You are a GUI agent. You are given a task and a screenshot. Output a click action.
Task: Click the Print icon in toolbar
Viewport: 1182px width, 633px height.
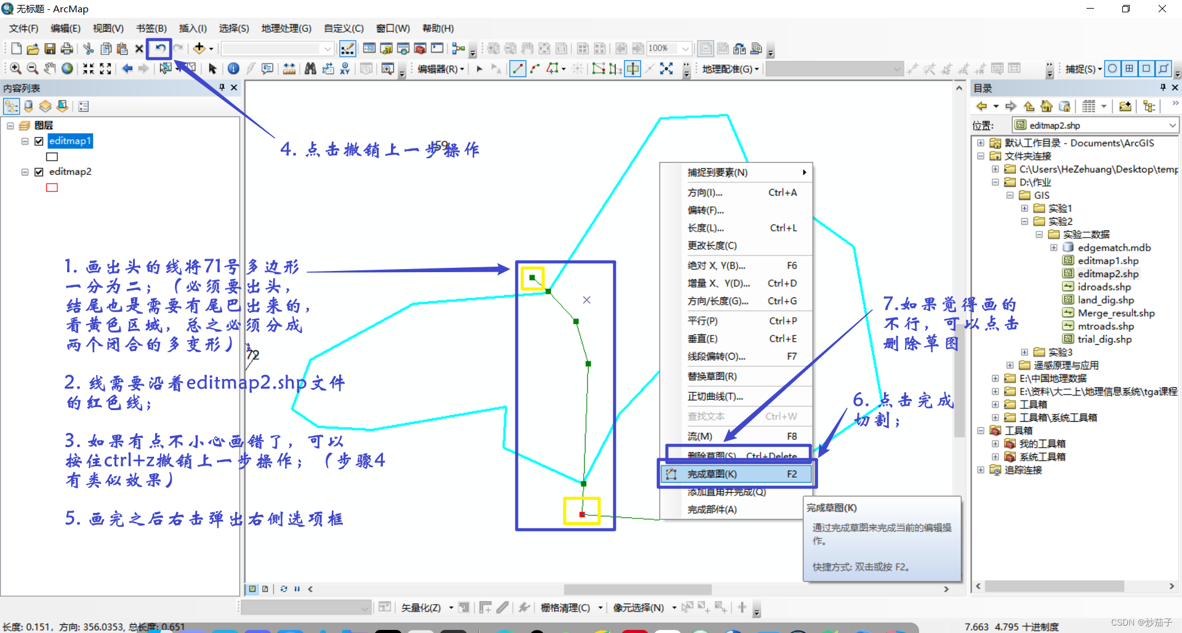67,49
